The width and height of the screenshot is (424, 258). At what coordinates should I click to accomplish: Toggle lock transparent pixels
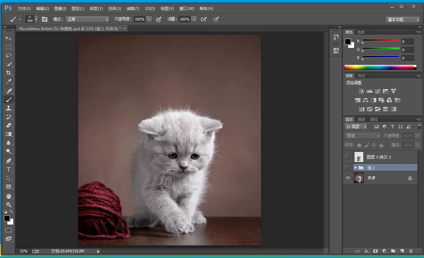point(359,145)
